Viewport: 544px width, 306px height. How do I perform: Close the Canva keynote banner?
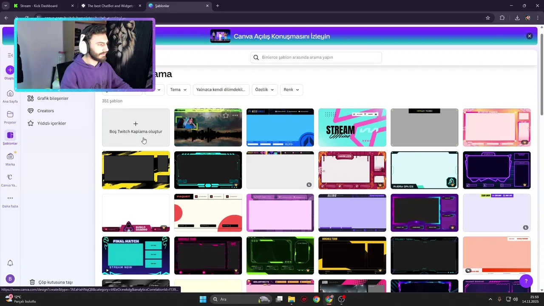coord(530,36)
